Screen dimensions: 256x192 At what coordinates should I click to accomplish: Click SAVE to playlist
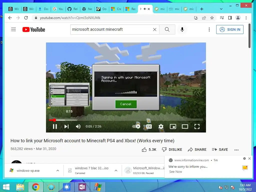pos(220,149)
